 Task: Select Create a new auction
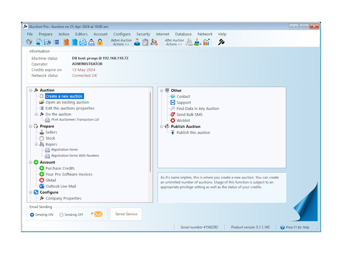click(x=64, y=96)
